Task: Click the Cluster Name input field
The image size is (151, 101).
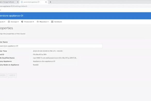Action: [x=51, y=46]
